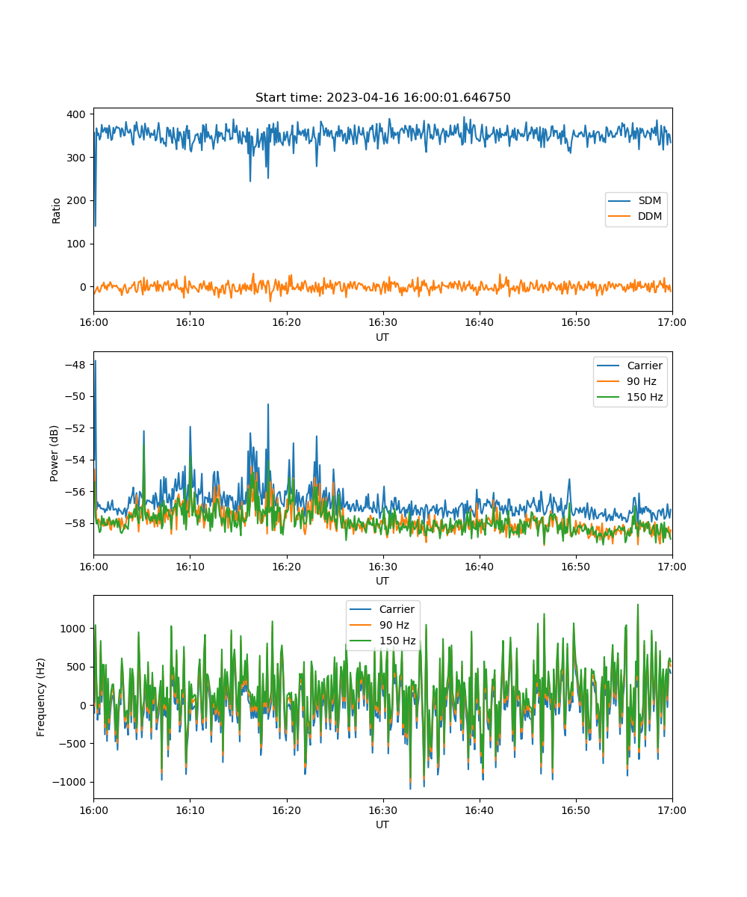The image size is (747, 897).
Task: Click the 16:40 tick under the Power plot
Action: point(479,567)
